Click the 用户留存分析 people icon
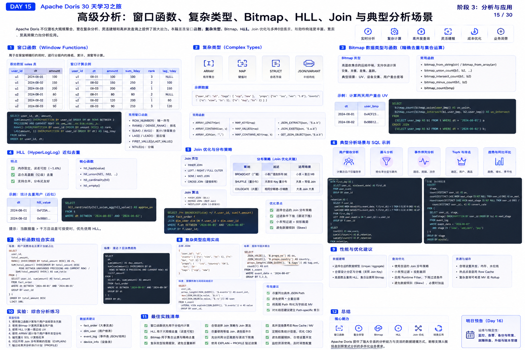Image resolution: width=525 pixels, height=350 pixels. (x=349, y=161)
